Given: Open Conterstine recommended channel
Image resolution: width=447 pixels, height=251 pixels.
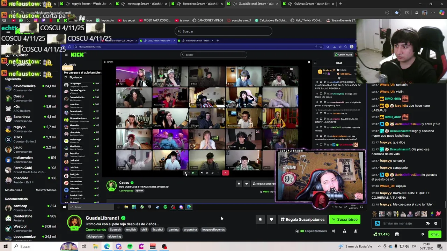Looking at the screenshot, I should 31,218.
